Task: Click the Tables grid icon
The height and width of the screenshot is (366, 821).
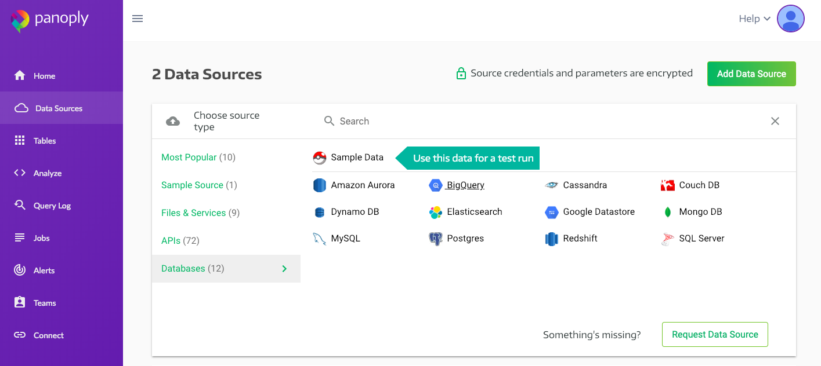Action: 20,140
